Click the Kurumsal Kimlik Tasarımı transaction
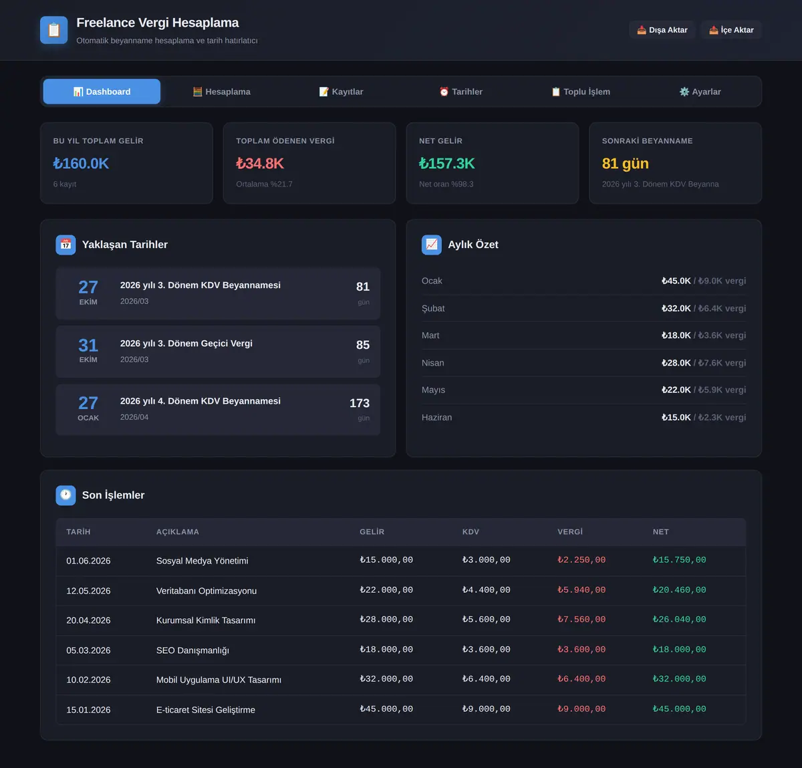Image resolution: width=802 pixels, height=768 pixels. pyautogui.click(x=401, y=620)
